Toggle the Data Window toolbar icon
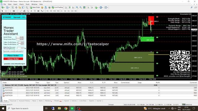Screen dimensions: 198x111 click(16, 7)
